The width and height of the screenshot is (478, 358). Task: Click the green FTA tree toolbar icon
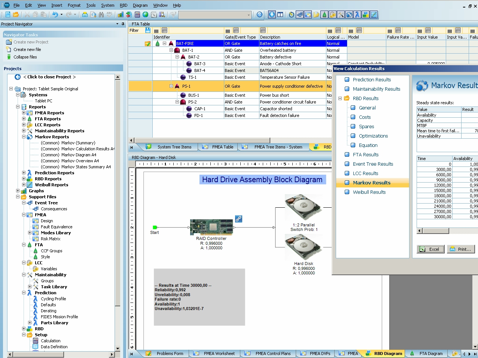(324, 15)
